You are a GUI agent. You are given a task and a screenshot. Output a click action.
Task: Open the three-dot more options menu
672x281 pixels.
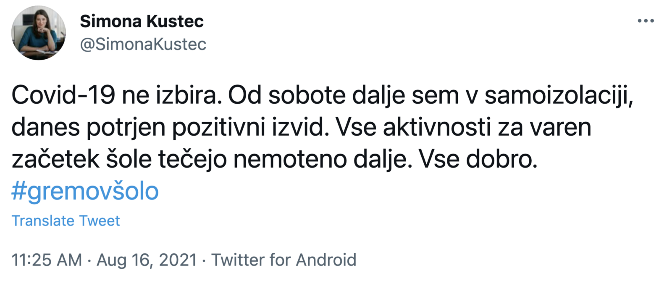click(x=646, y=21)
